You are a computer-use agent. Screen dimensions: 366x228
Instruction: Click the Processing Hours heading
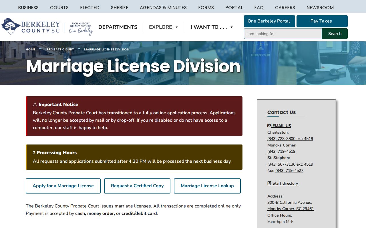[x=55, y=152]
